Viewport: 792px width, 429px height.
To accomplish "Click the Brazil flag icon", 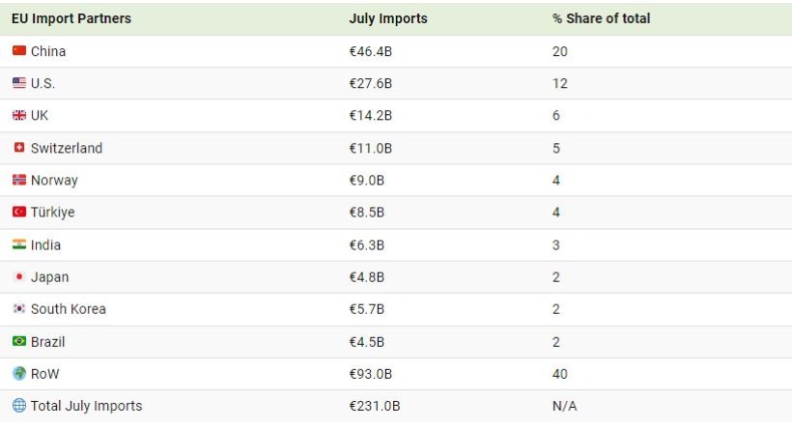I will [19, 341].
